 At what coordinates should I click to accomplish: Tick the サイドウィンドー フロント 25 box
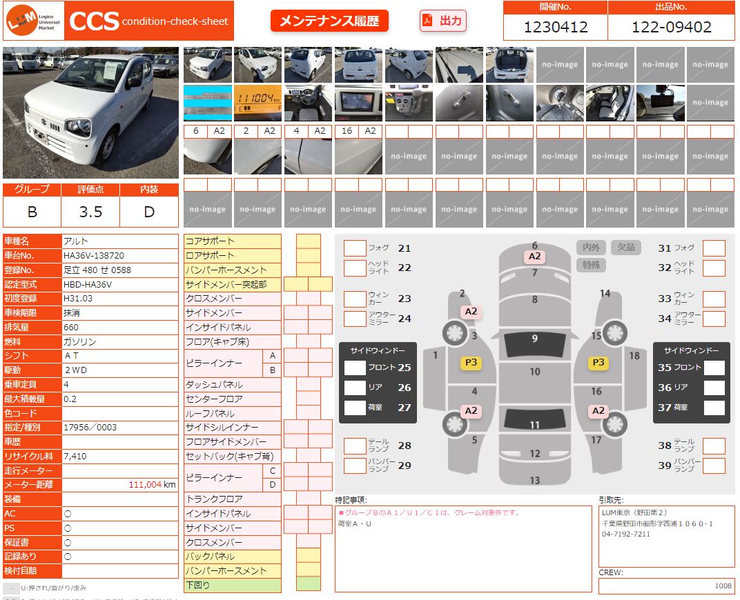[355, 368]
